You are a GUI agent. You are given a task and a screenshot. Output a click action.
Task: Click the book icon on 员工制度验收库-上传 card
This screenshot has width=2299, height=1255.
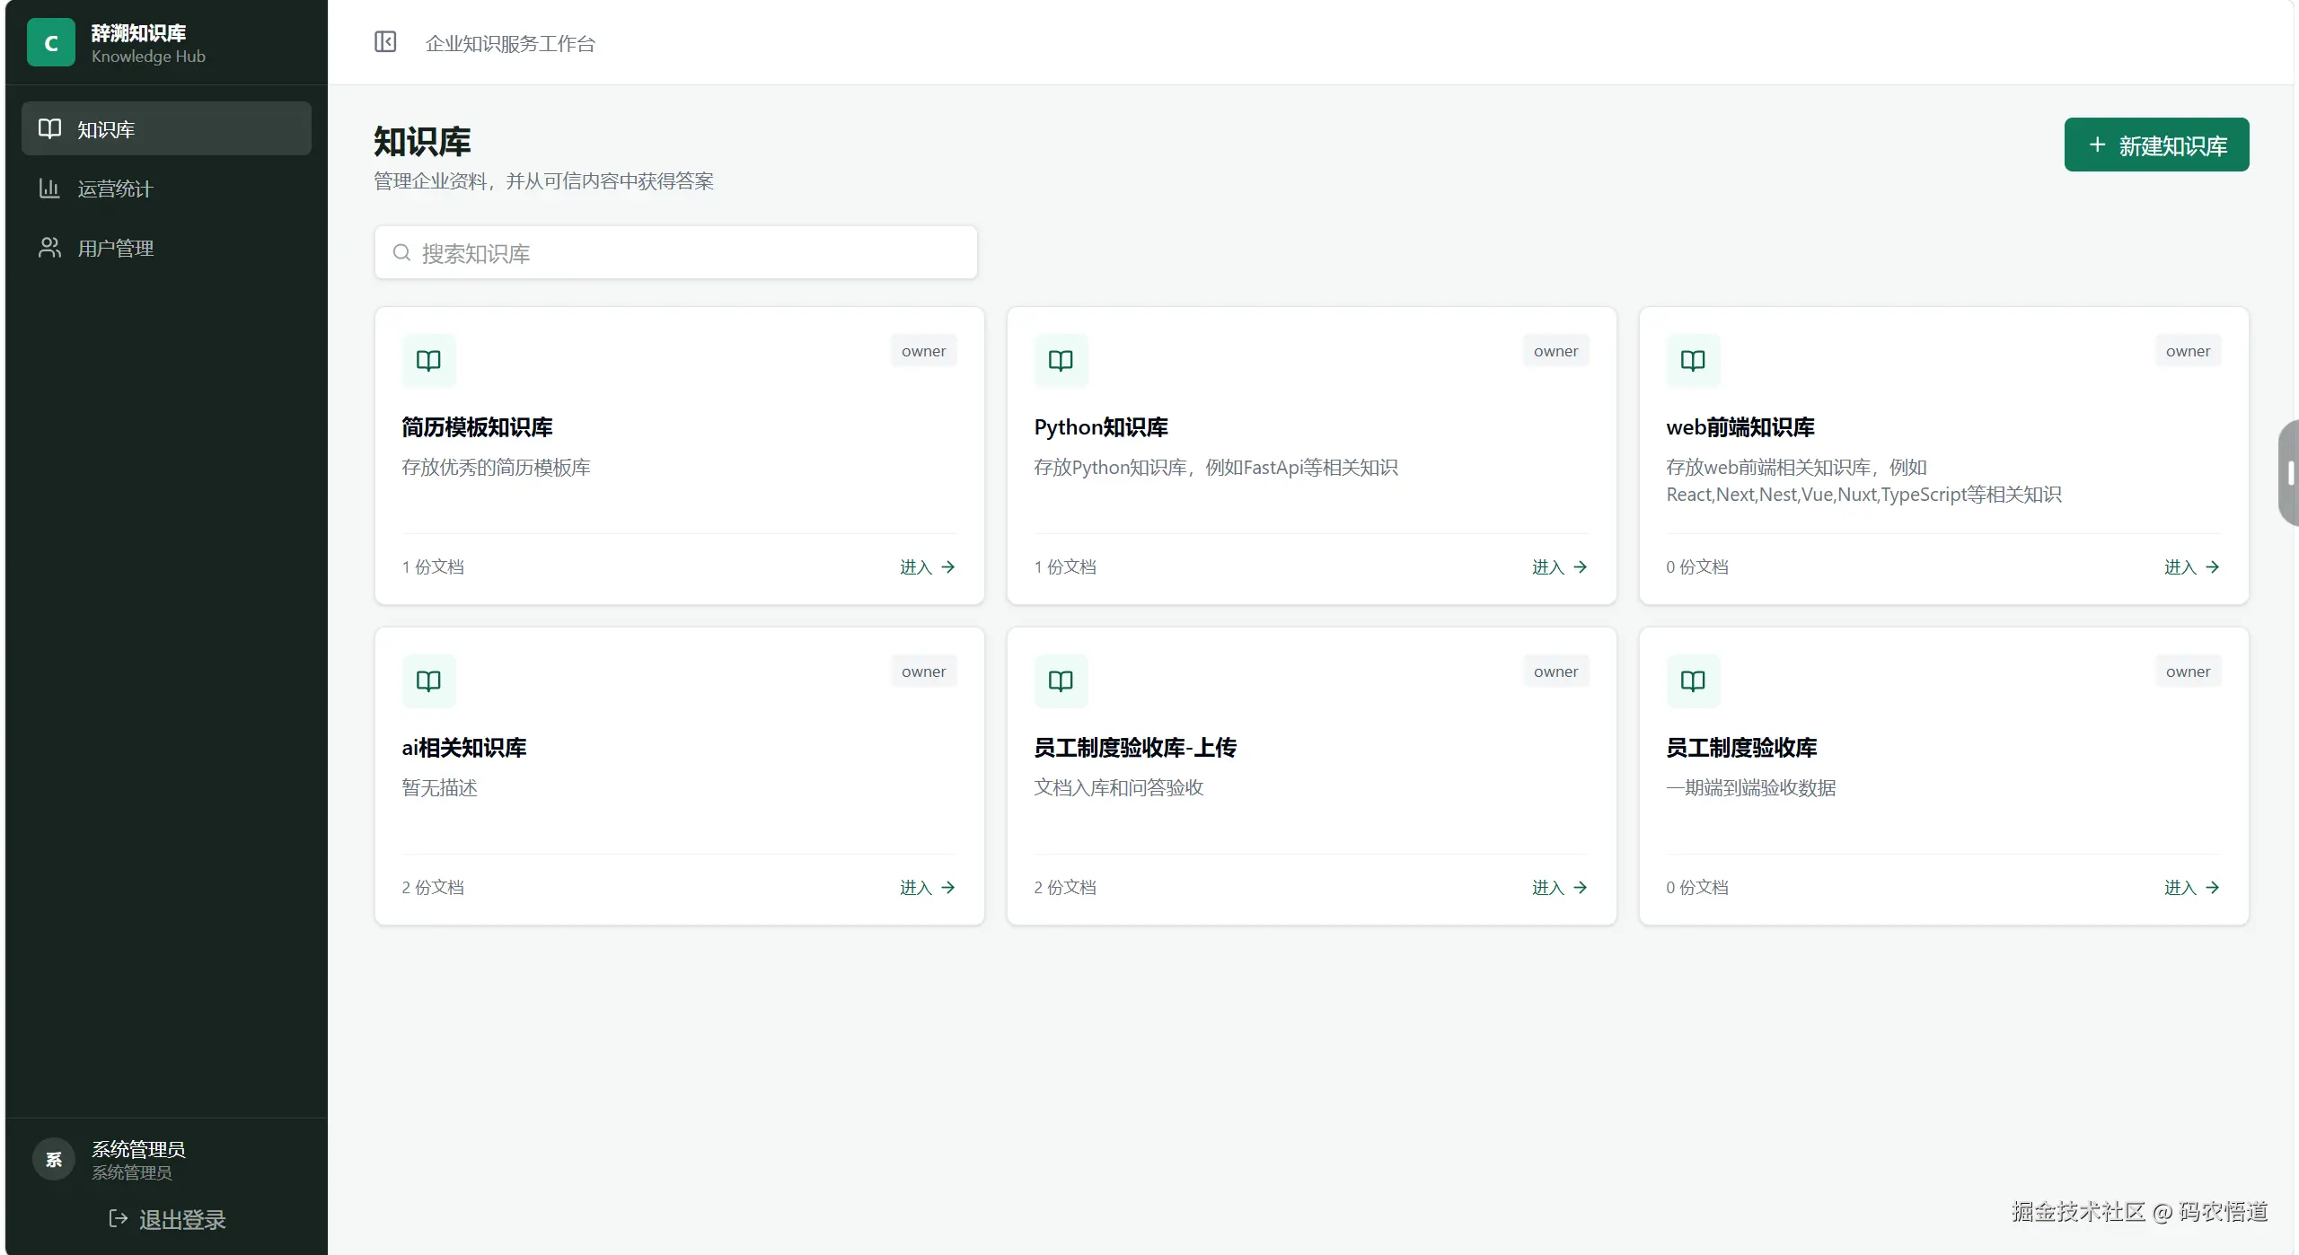[1061, 681]
